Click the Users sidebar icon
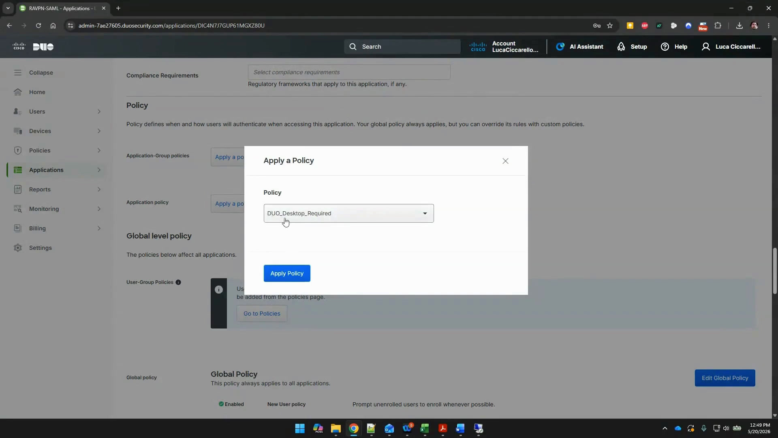778x438 pixels. (x=17, y=112)
